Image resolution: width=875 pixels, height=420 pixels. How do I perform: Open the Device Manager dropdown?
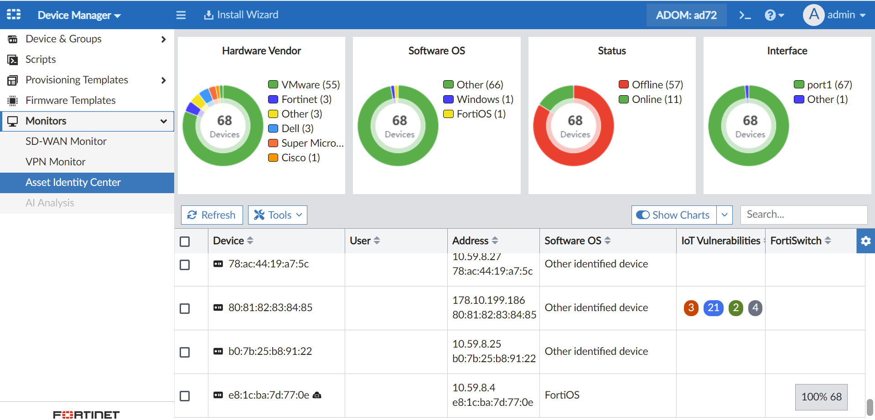pos(79,15)
